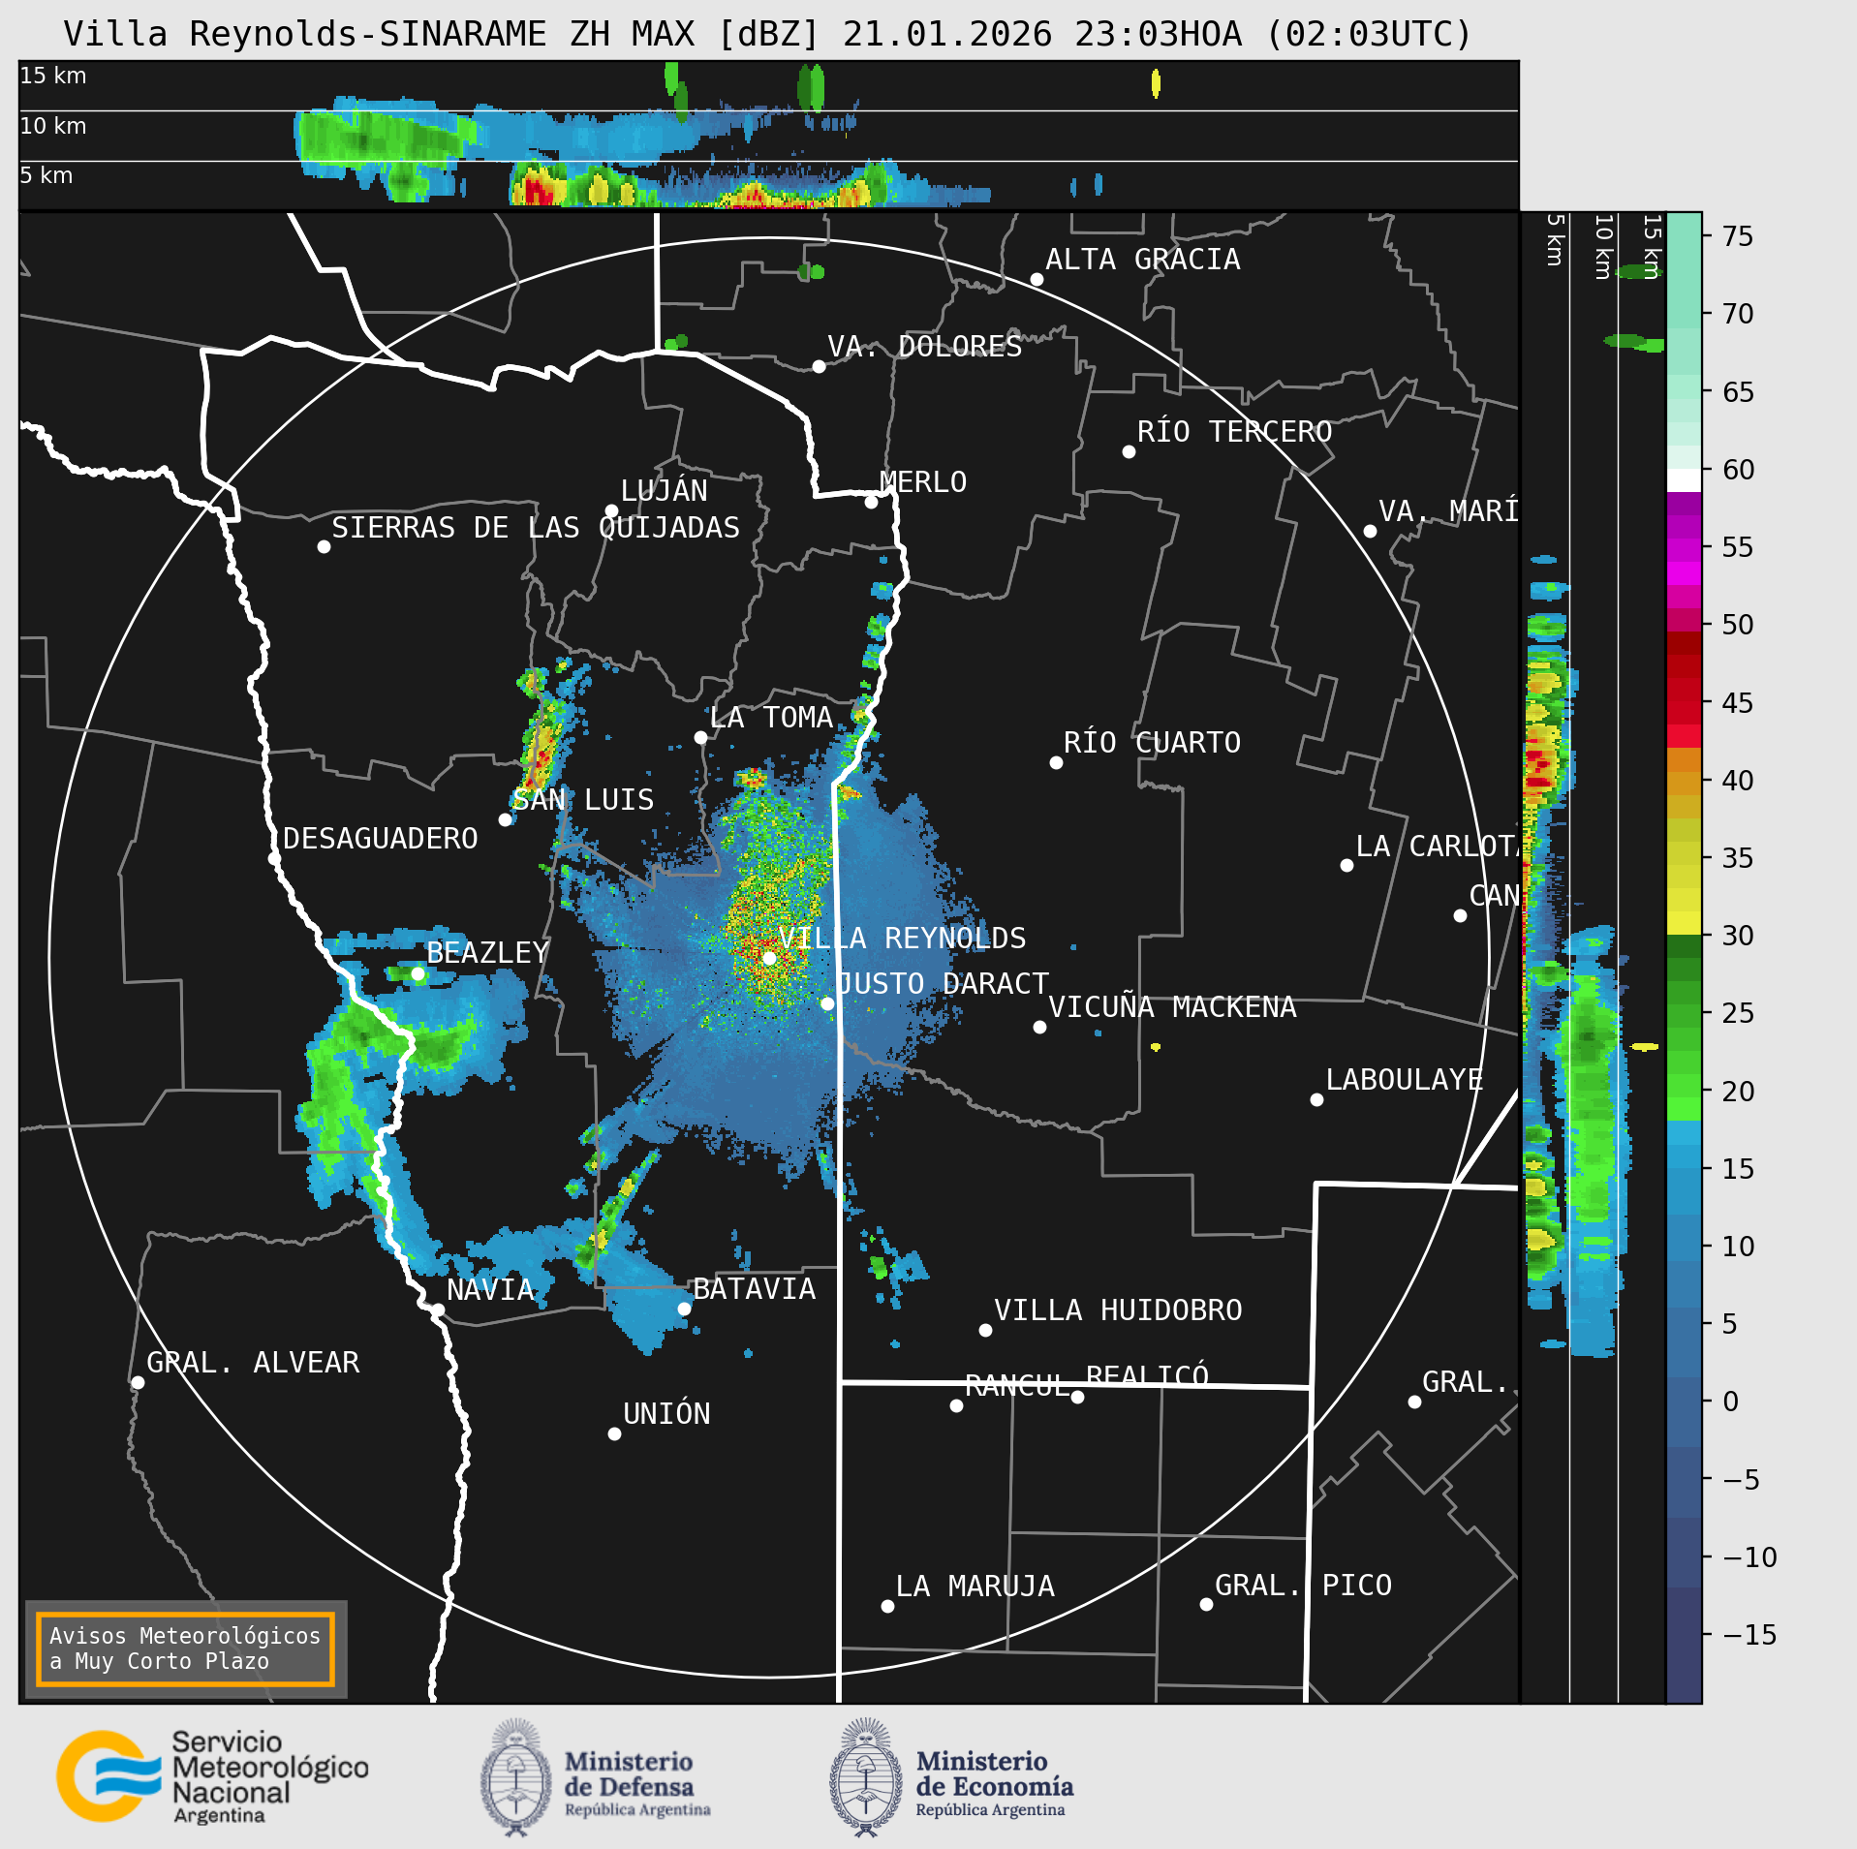Click the Servicio Meteorológico Nacional logo
The image size is (1857, 1849).
point(212,1777)
